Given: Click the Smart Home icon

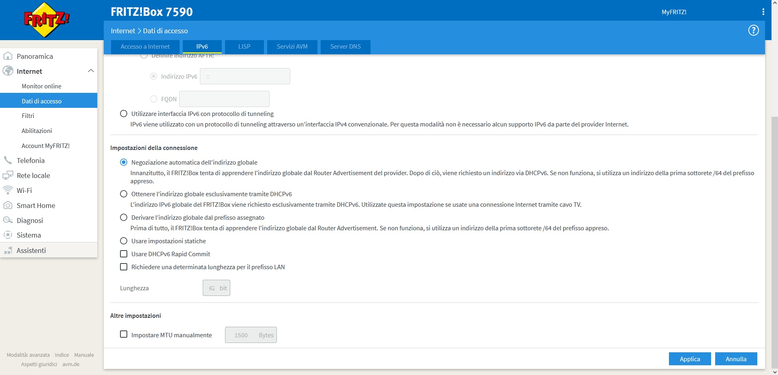Looking at the screenshot, I should coord(8,205).
